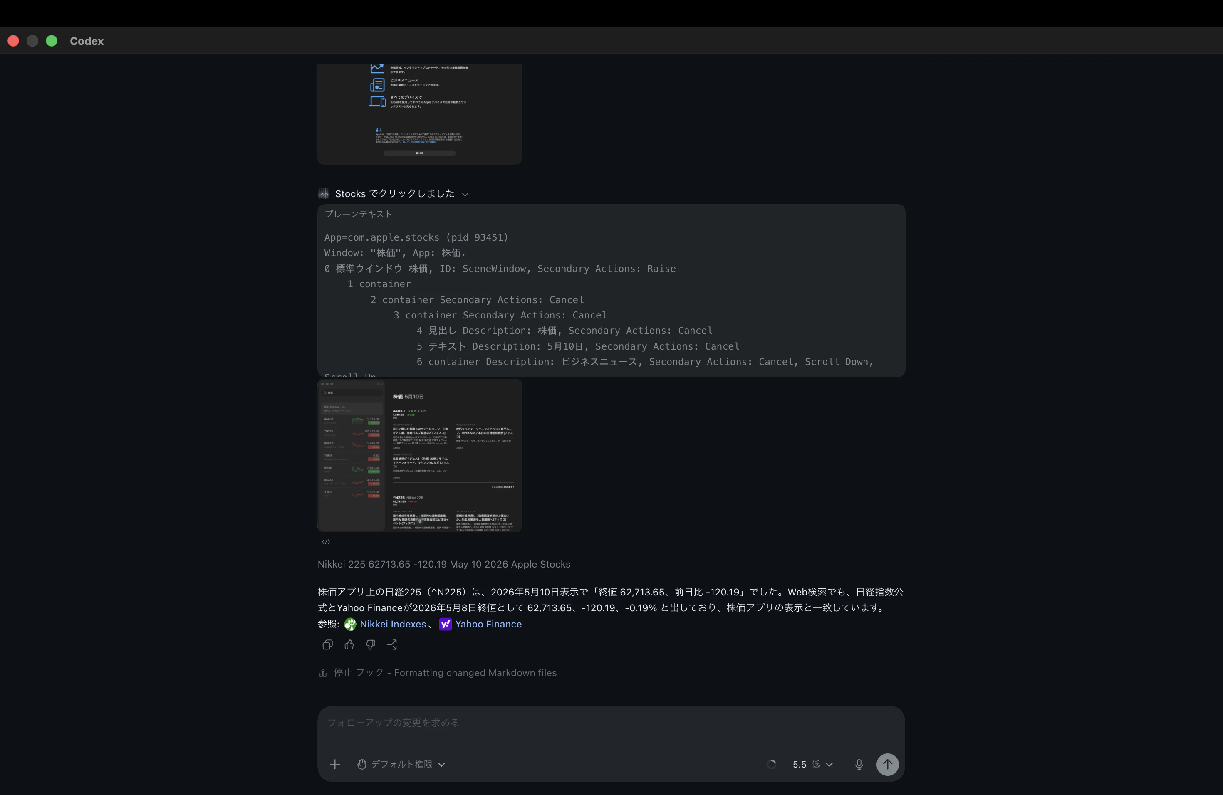Image resolution: width=1223 pixels, height=795 pixels.
Task: Click the anchor icon beside the 停止 フック line
Action: click(x=323, y=673)
